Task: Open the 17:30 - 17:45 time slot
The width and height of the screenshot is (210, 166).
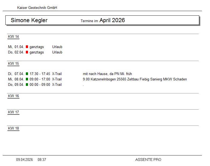Action: tap(40, 74)
